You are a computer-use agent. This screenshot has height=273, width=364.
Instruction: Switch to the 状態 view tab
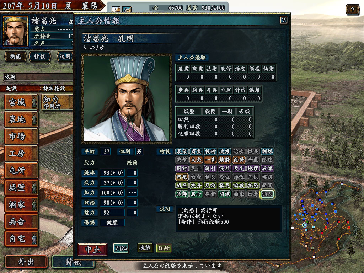(145, 248)
